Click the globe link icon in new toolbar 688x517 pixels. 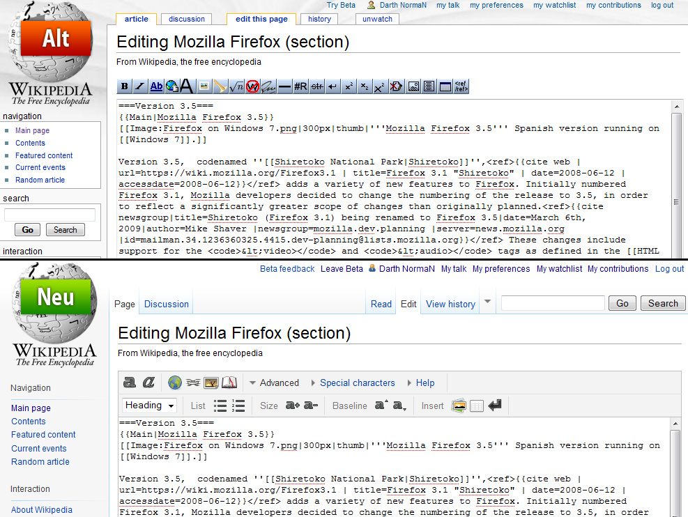[x=175, y=383]
